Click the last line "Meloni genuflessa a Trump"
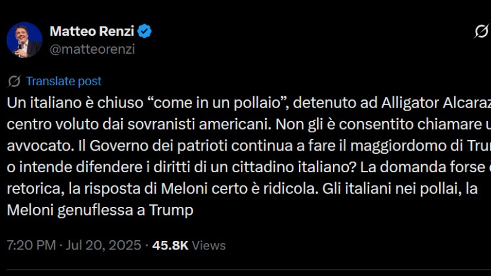The width and height of the screenshot is (491, 276). [x=100, y=210]
